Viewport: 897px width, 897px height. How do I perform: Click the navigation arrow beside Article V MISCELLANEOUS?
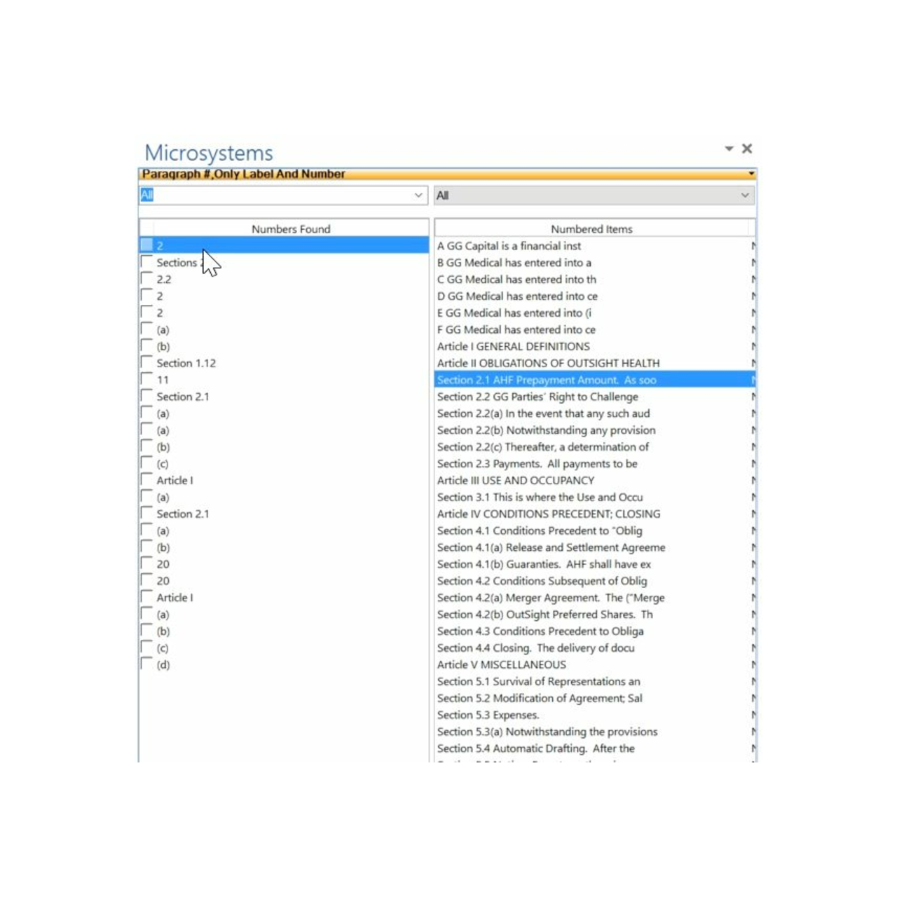[x=753, y=664]
